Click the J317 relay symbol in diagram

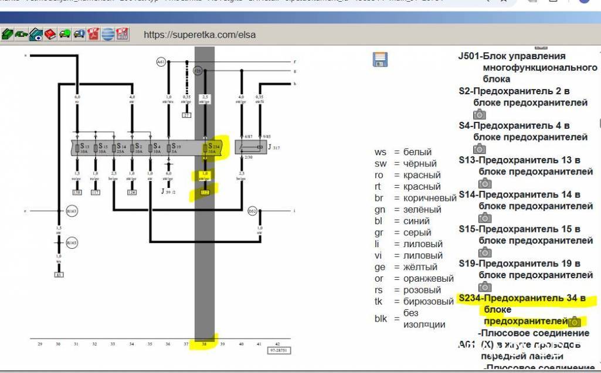[250, 147]
